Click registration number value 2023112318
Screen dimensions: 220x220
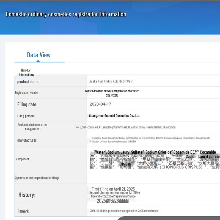coord(112,95)
